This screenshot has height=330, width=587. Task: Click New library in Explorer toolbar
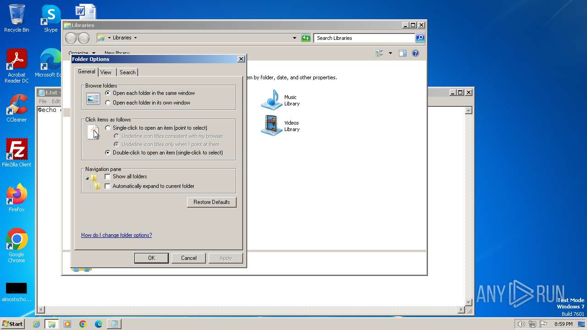[117, 53]
